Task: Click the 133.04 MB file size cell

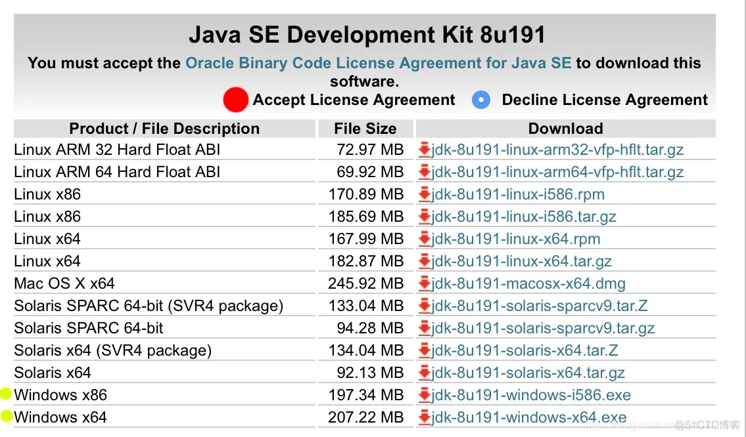Action: [366, 306]
